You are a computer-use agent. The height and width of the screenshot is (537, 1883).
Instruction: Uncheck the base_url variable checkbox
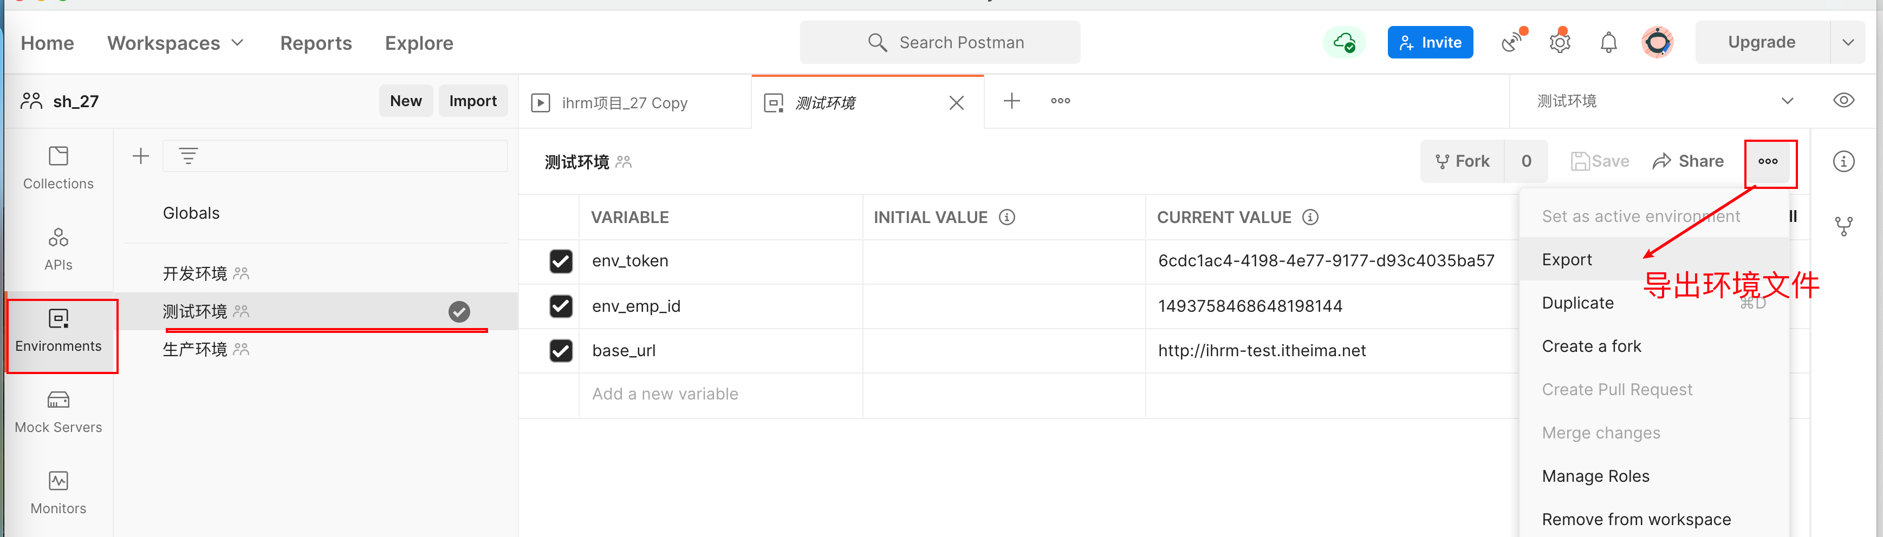click(561, 351)
